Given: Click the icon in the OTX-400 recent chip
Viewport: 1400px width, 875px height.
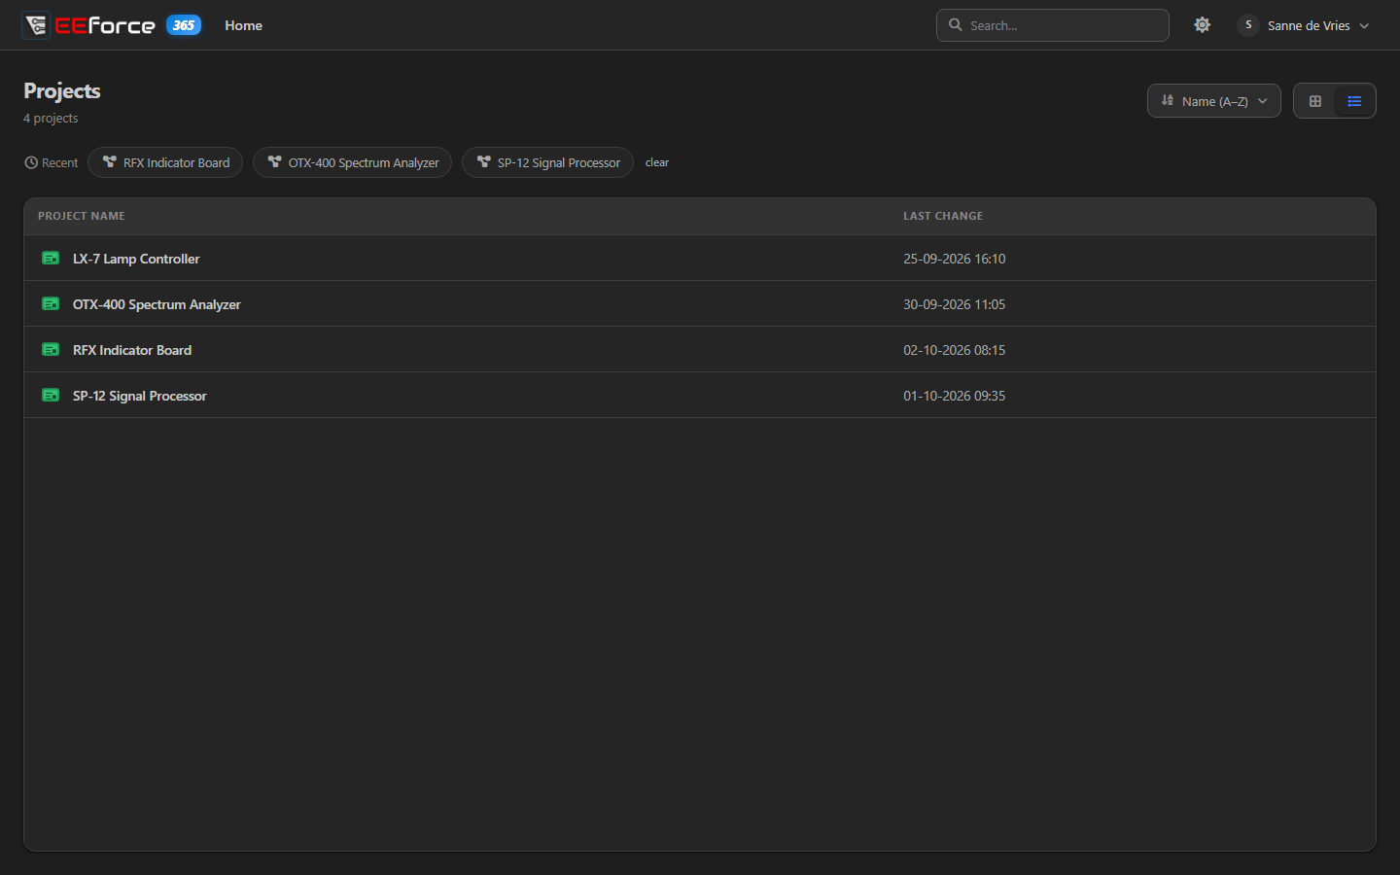Looking at the screenshot, I should tap(275, 161).
